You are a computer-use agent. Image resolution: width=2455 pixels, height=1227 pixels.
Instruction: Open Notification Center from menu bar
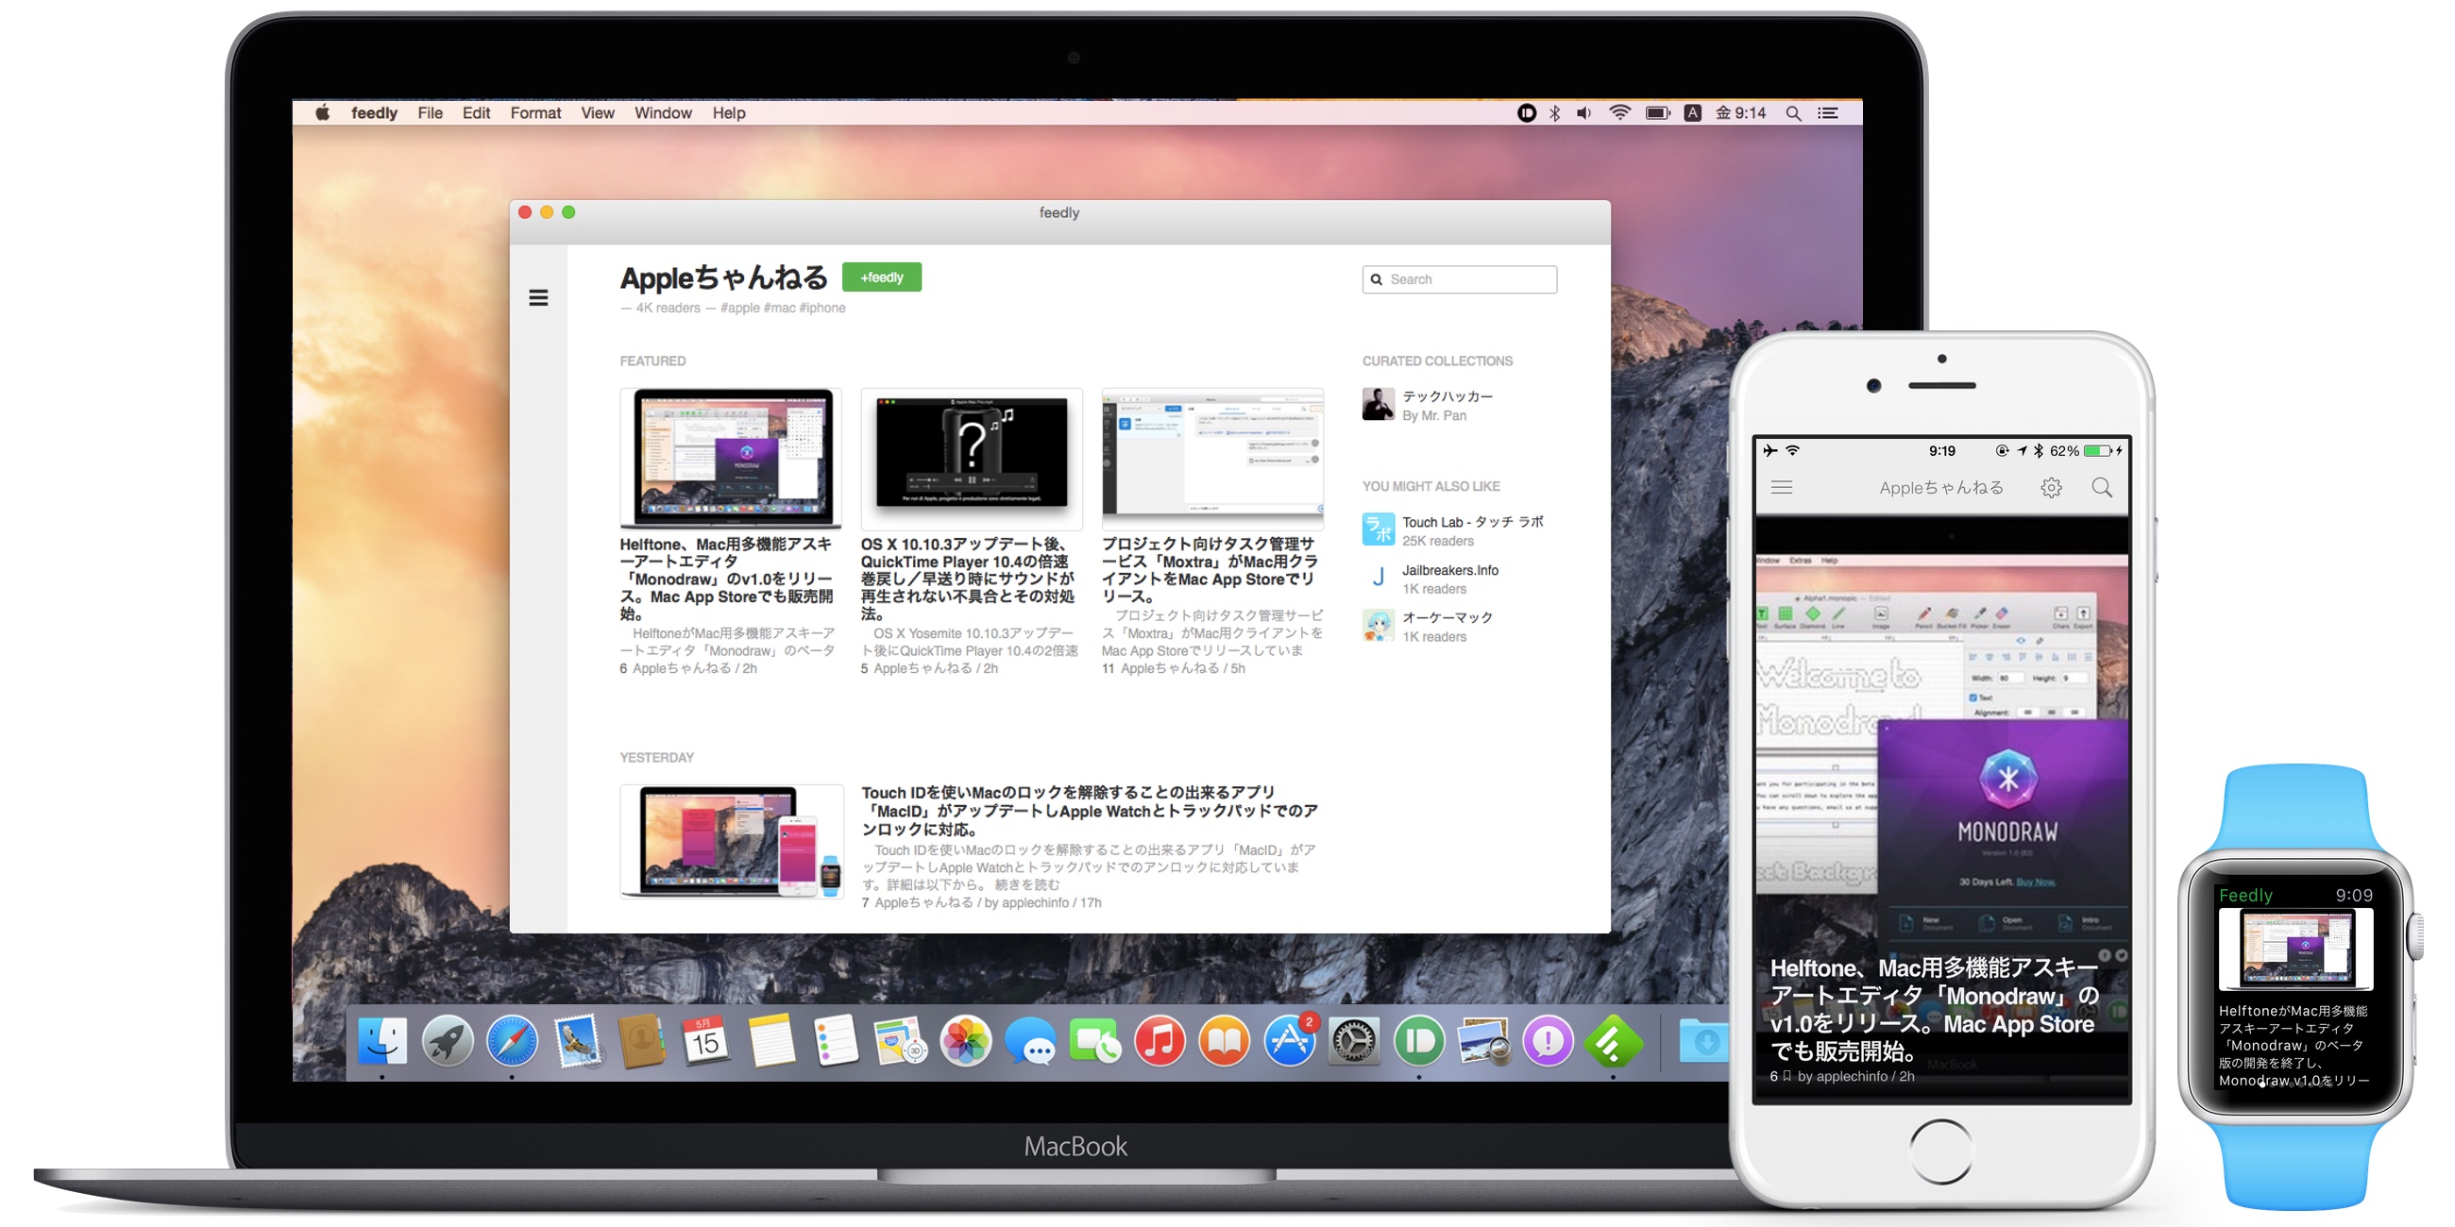1828,112
